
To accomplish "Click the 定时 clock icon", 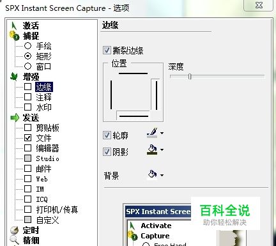I will [14, 230].
